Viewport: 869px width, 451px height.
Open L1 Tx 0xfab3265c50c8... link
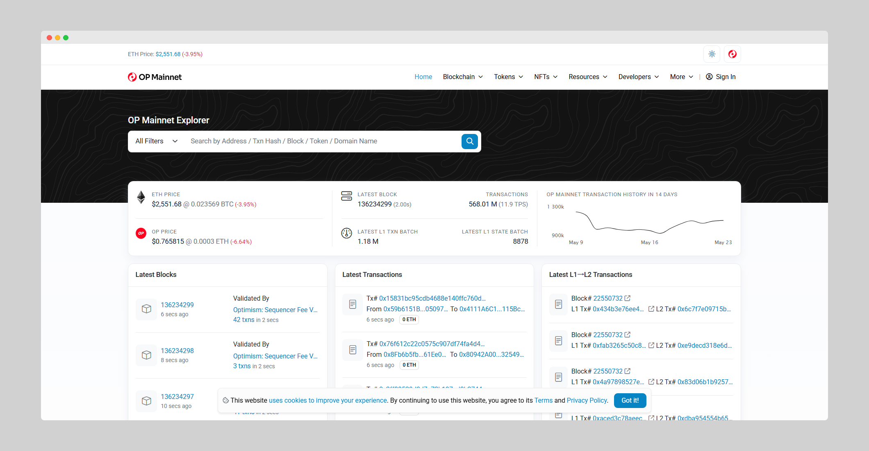[x=619, y=346]
